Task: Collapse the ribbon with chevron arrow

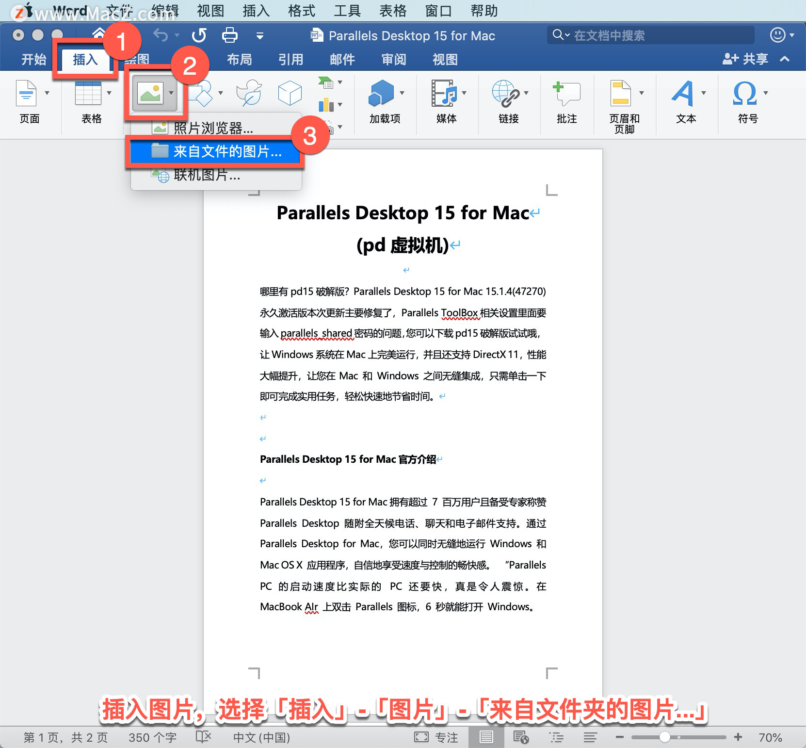Action: [x=785, y=59]
